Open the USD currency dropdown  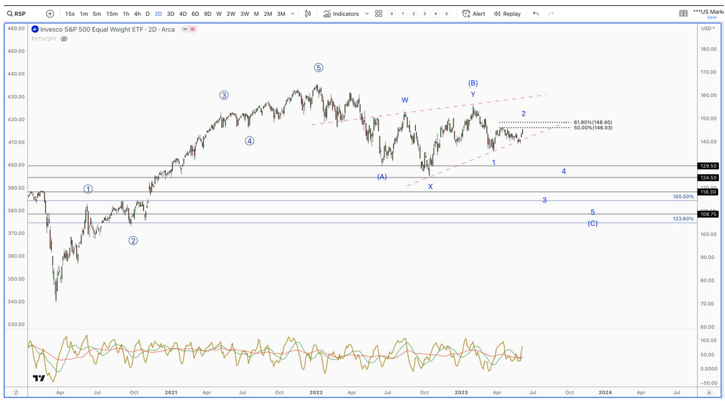click(708, 28)
